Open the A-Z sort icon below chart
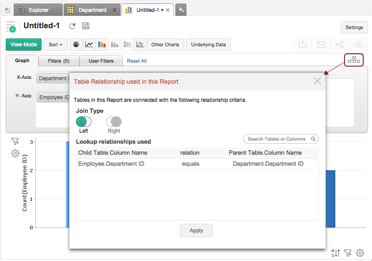This screenshot has height=261, width=372. [336, 253]
